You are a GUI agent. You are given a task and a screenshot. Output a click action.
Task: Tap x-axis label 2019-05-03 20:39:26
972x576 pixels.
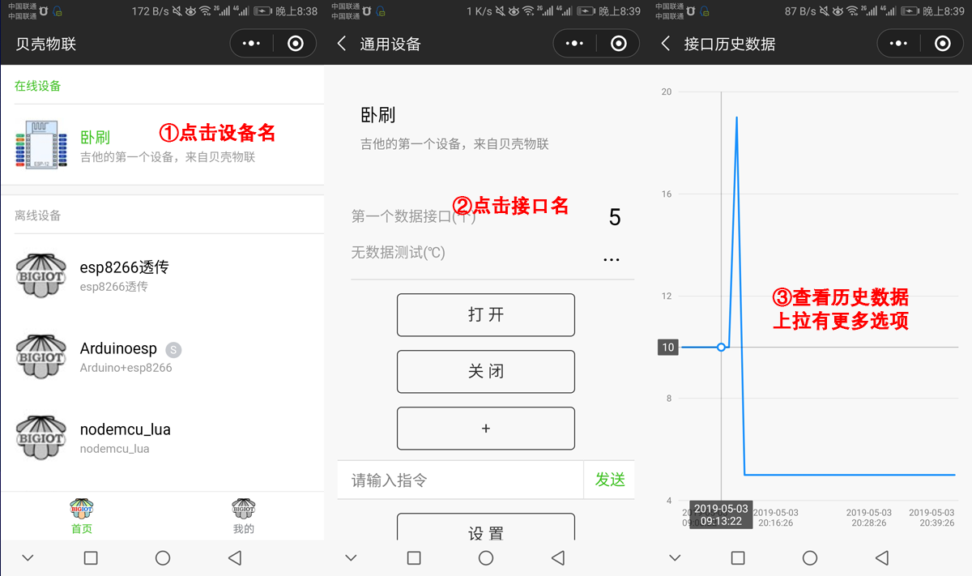932,518
